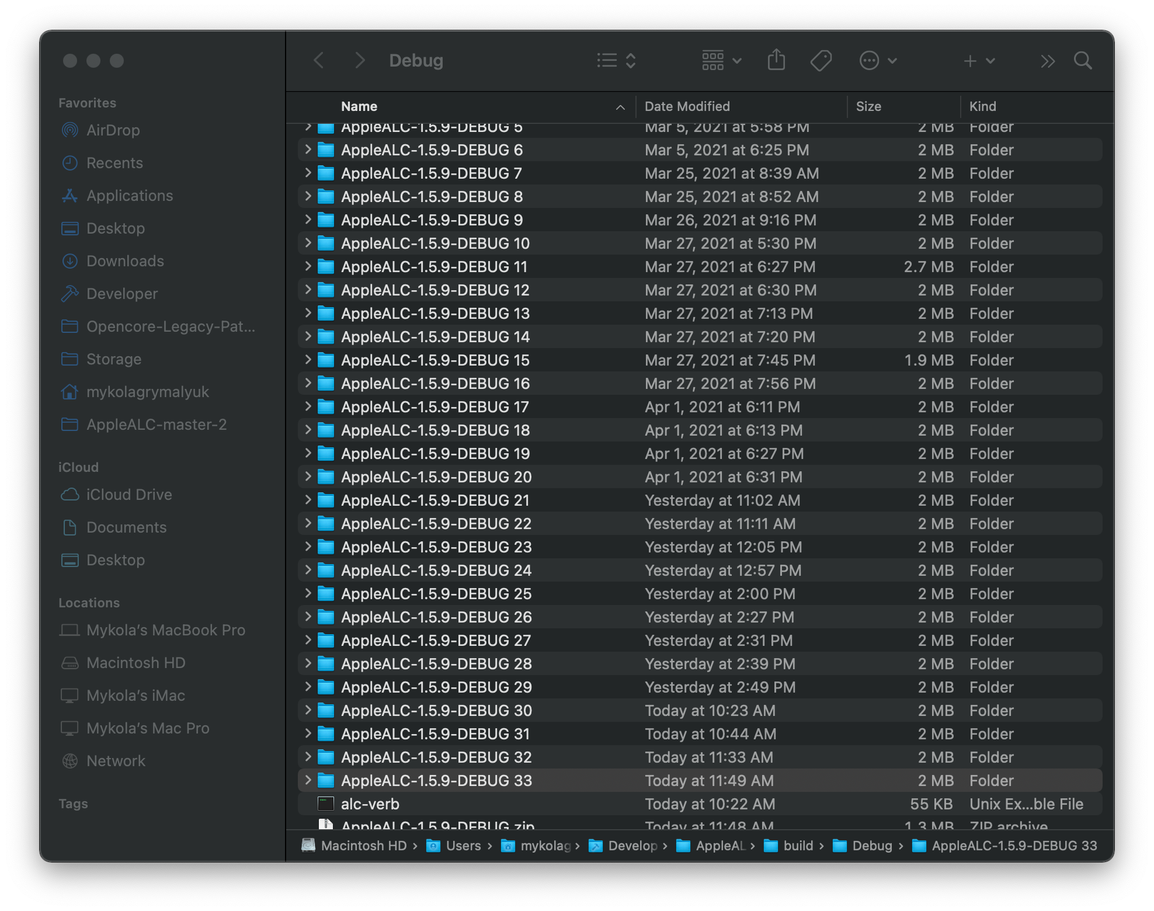Select iCloud Drive in the sidebar
Image resolution: width=1154 pixels, height=911 pixels.
[x=129, y=495]
